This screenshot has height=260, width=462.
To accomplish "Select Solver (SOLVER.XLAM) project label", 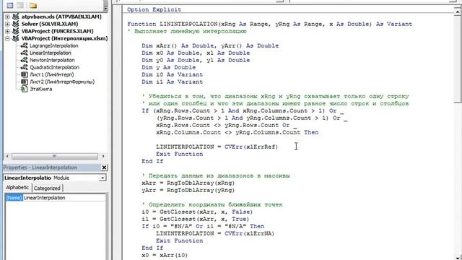I will 50,24.
